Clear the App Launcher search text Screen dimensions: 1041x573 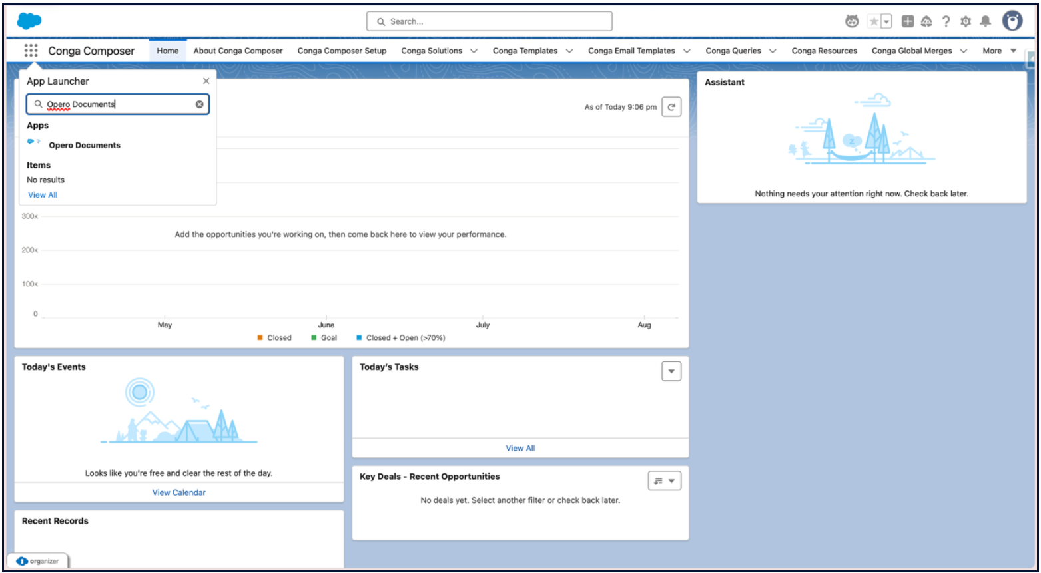[199, 104]
